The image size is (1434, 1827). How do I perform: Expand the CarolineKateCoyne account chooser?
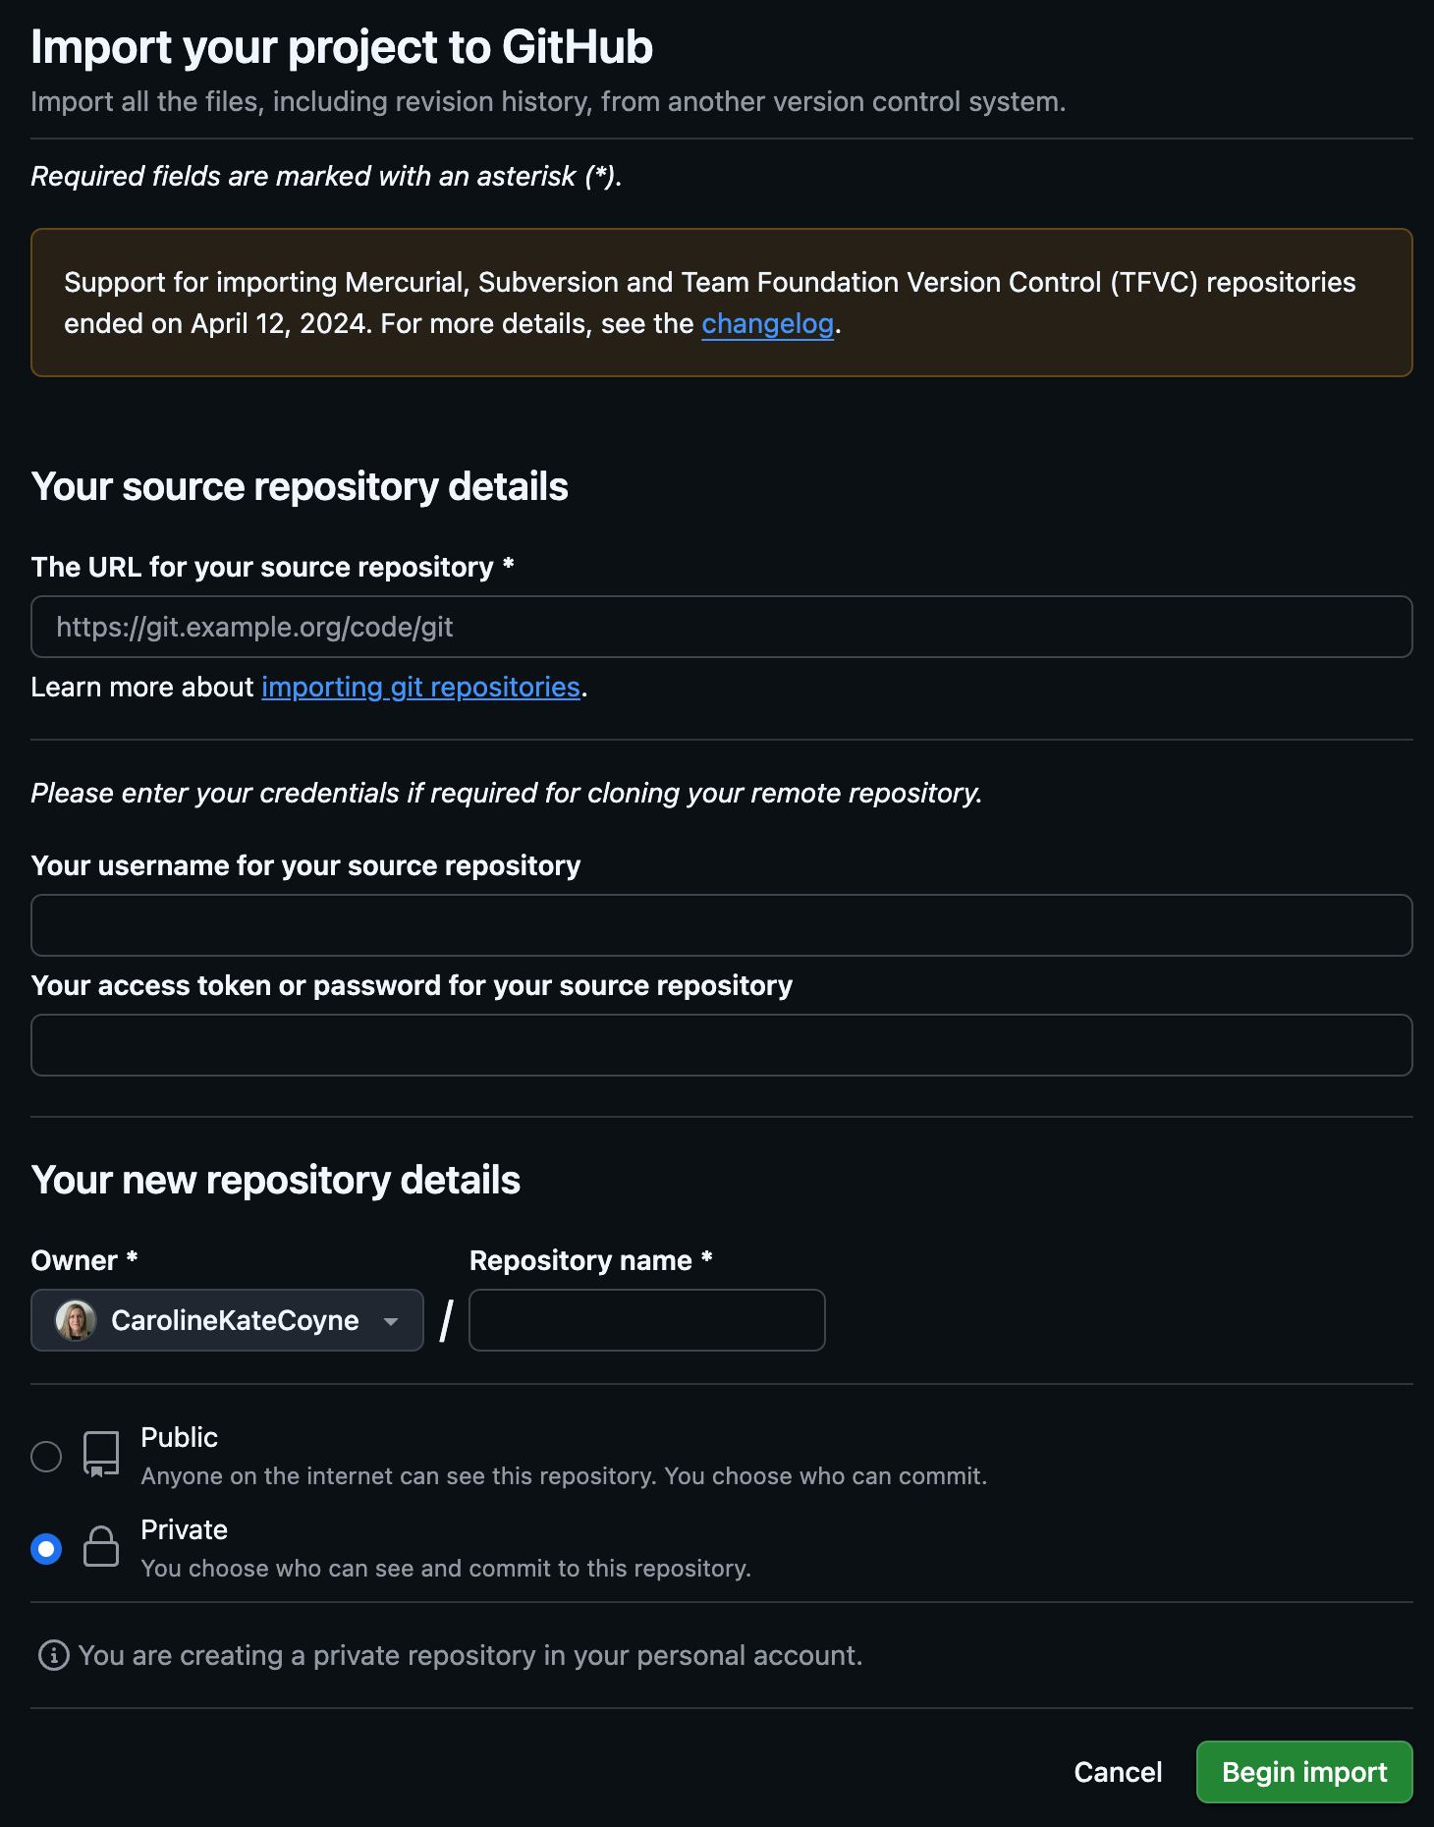(x=226, y=1320)
